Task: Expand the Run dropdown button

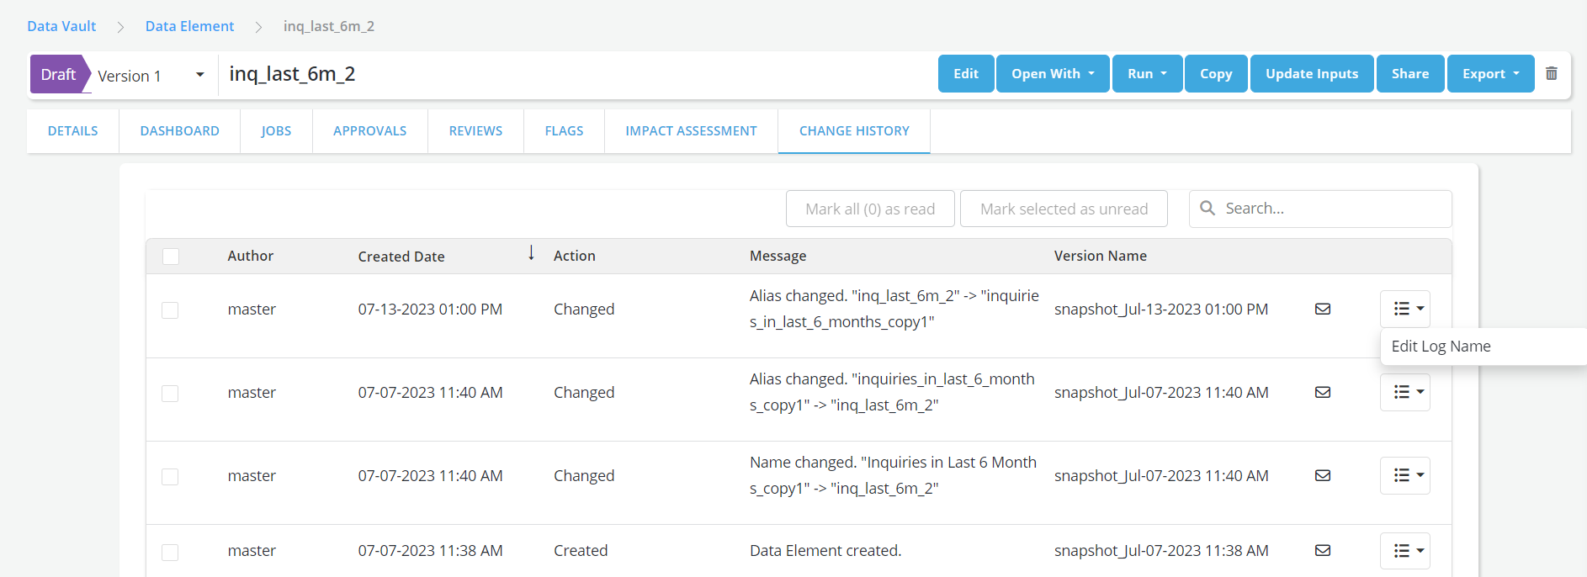Action: pyautogui.click(x=1147, y=74)
